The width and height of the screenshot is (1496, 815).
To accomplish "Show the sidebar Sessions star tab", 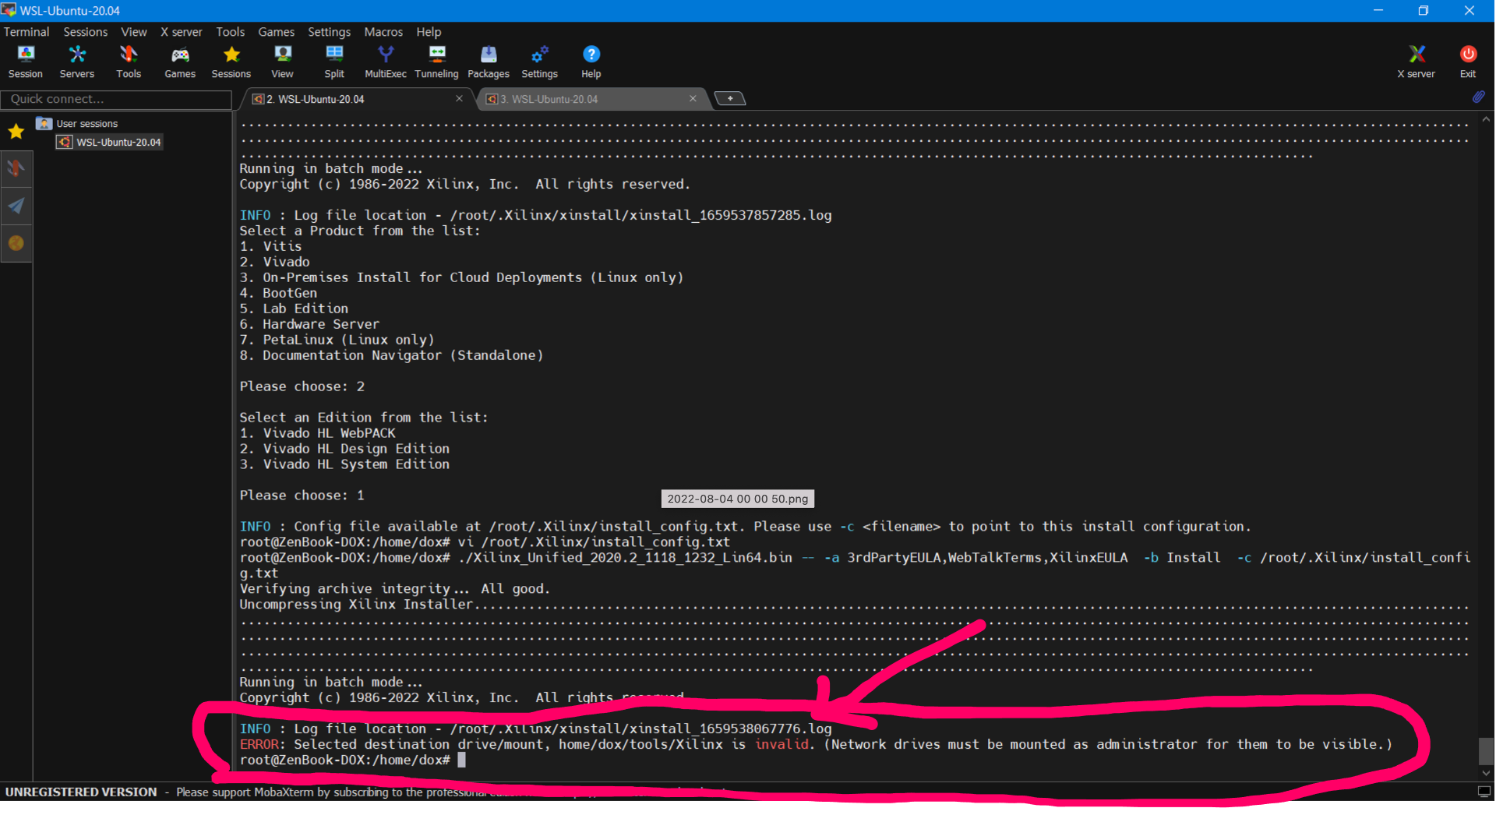I will tap(16, 132).
